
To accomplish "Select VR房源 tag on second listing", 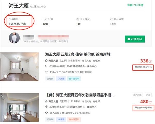I will pos(61,119).
